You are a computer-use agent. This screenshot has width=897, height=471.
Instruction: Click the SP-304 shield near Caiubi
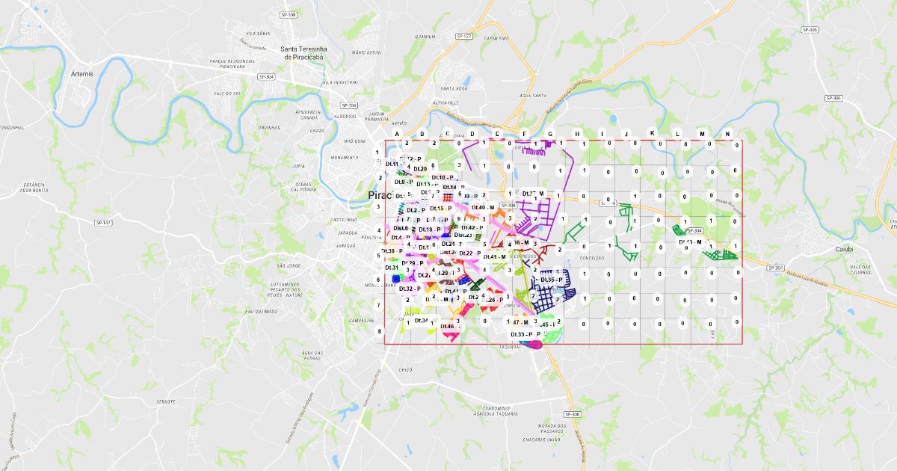point(775,268)
